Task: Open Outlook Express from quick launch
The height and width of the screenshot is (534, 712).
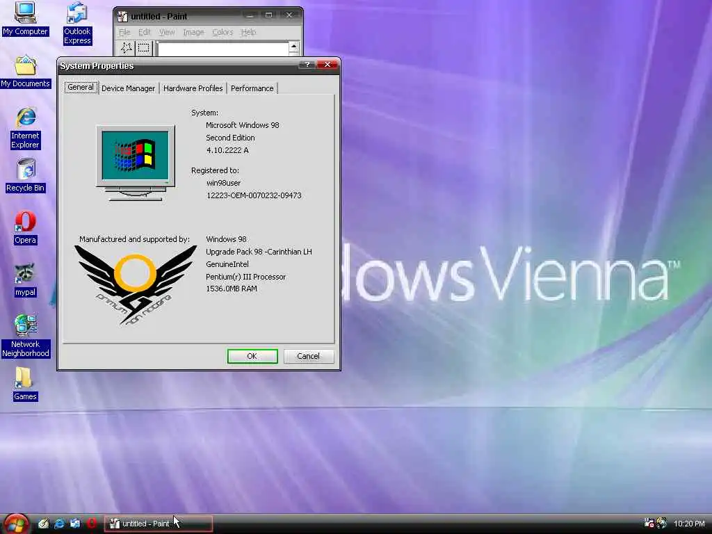Action: click(x=75, y=524)
